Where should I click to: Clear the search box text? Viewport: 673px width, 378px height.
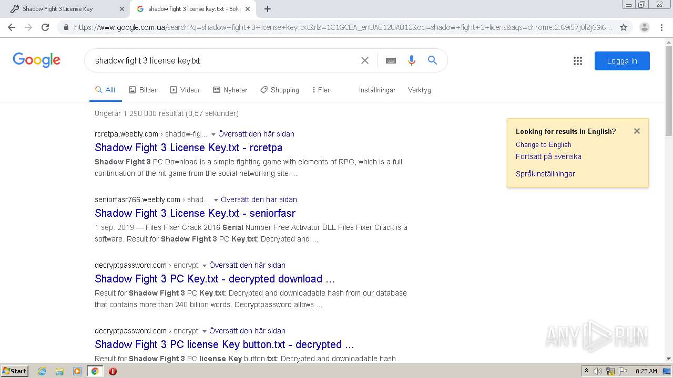364,60
